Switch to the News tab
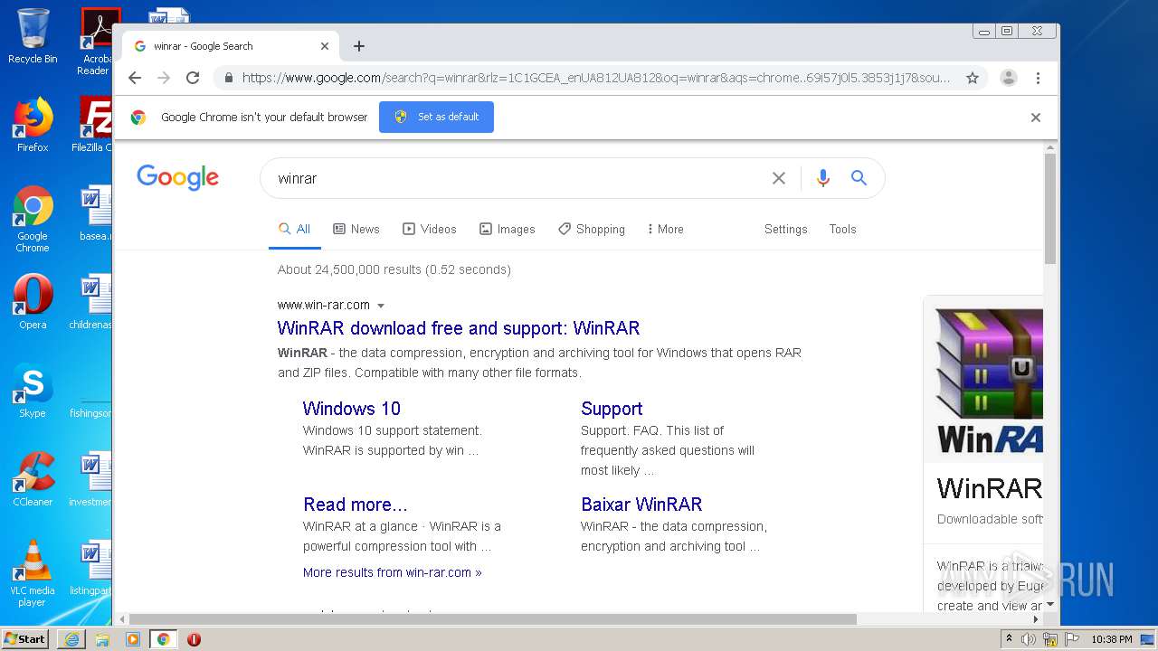 [356, 229]
